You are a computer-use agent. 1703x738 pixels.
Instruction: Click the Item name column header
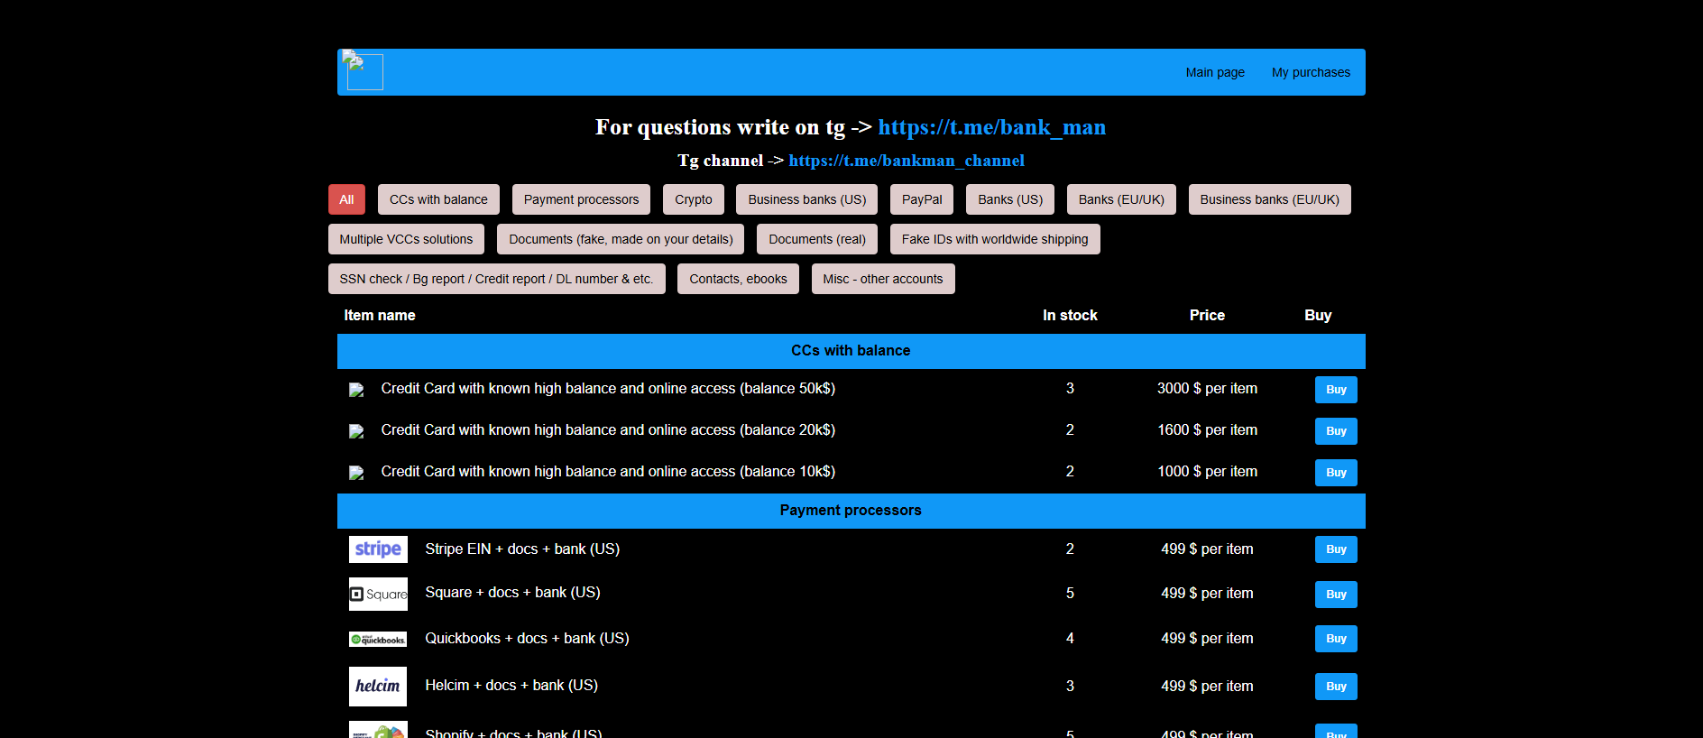(x=380, y=316)
